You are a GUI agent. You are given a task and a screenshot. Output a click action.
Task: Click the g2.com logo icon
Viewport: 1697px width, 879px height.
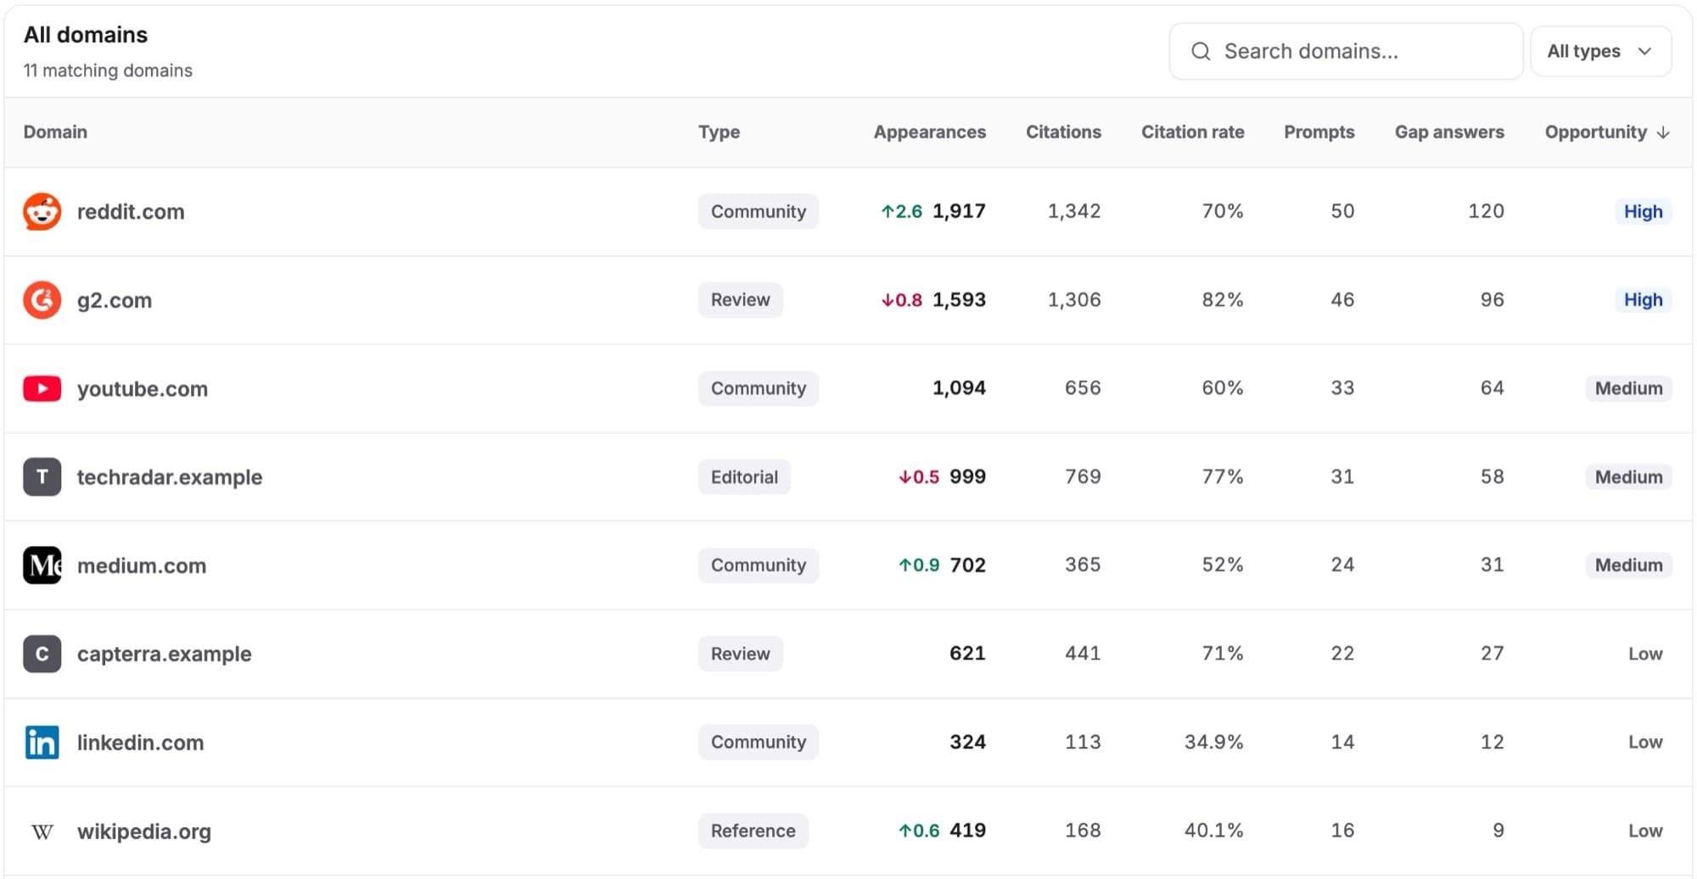coord(42,300)
